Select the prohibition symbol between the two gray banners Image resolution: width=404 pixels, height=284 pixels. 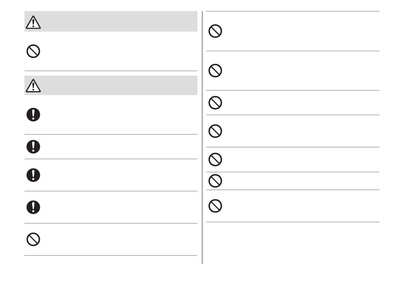[x=33, y=51]
